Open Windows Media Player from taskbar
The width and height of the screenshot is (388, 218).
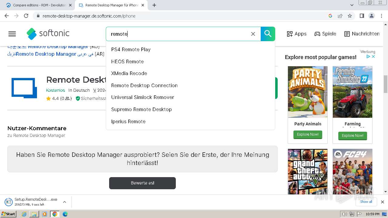[45, 214]
